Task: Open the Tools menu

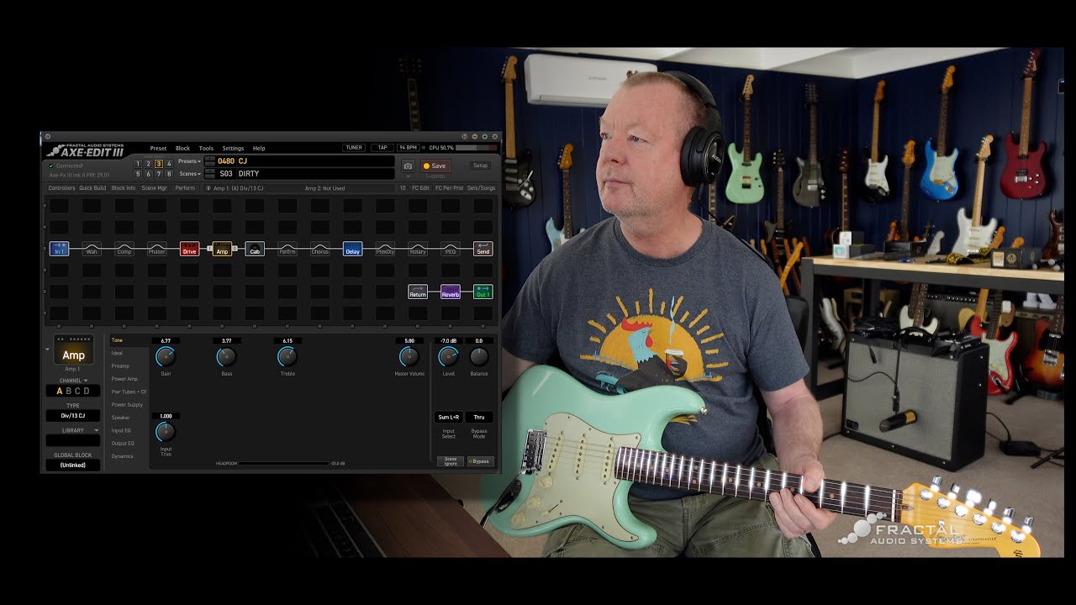Action: pos(206,148)
